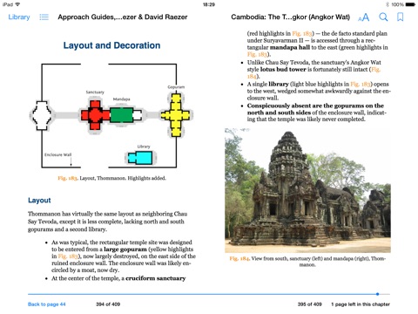Image resolution: width=418 pixels, height=314 pixels.
Task: Tap the battery indicator in status bar
Action: click(x=410, y=4)
